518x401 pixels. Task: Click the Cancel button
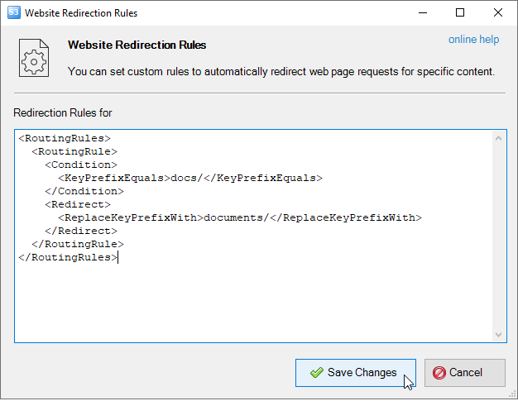click(464, 373)
